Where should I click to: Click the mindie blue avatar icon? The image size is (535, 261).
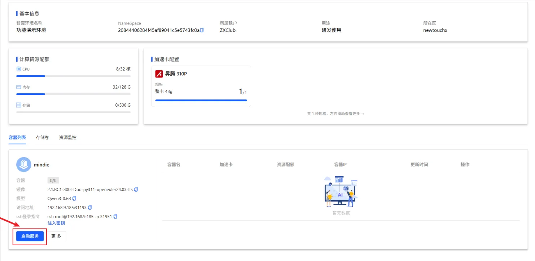(x=24, y=164)
